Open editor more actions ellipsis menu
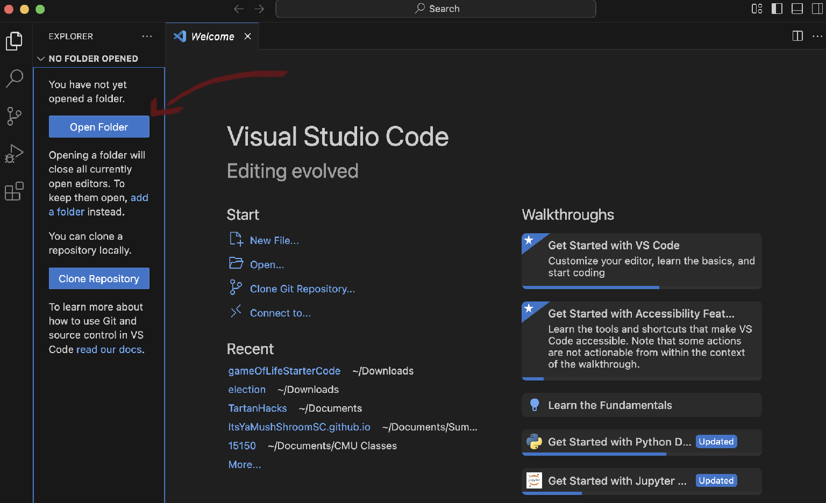Screen dimensions: 826x503 (817, 36)
